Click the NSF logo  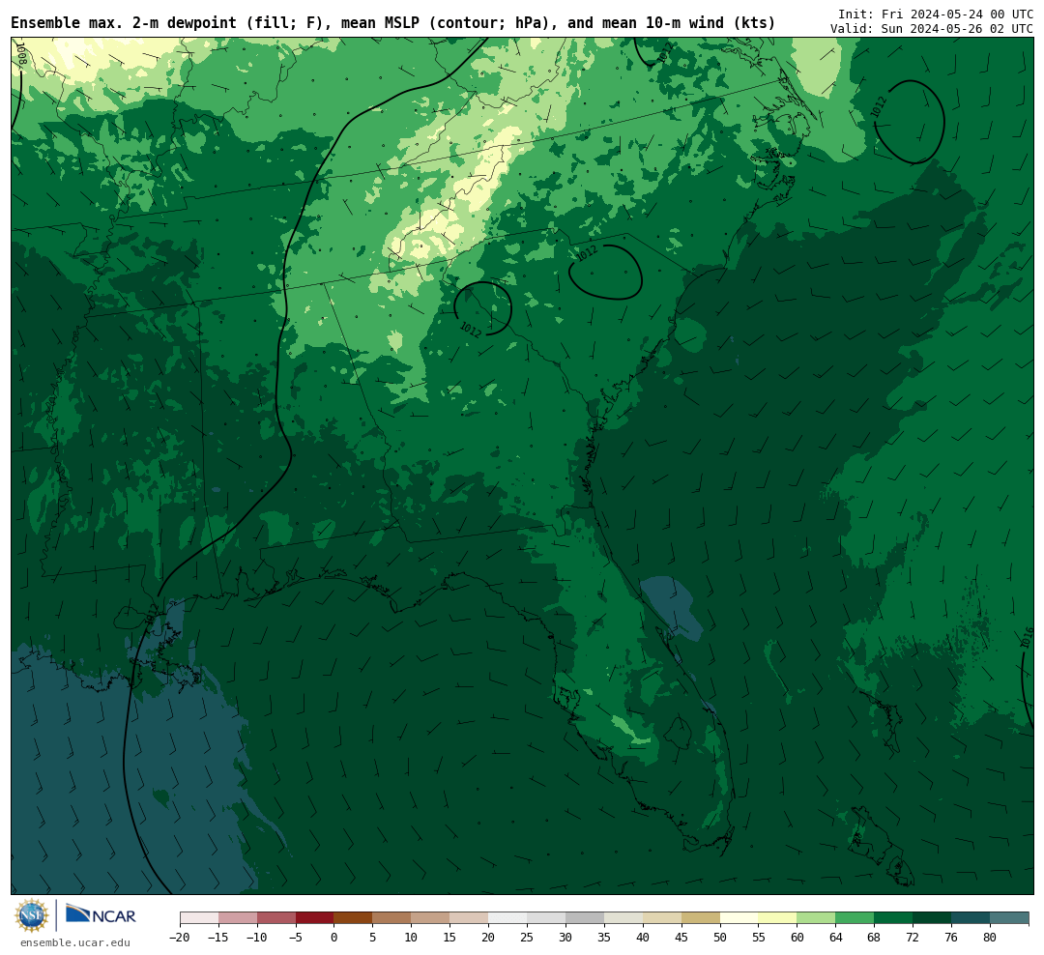32,915
